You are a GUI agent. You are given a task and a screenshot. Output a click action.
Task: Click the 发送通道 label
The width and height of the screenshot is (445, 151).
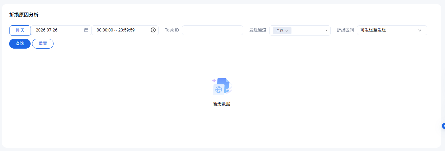pyautogui.click(x=258, y=30)
